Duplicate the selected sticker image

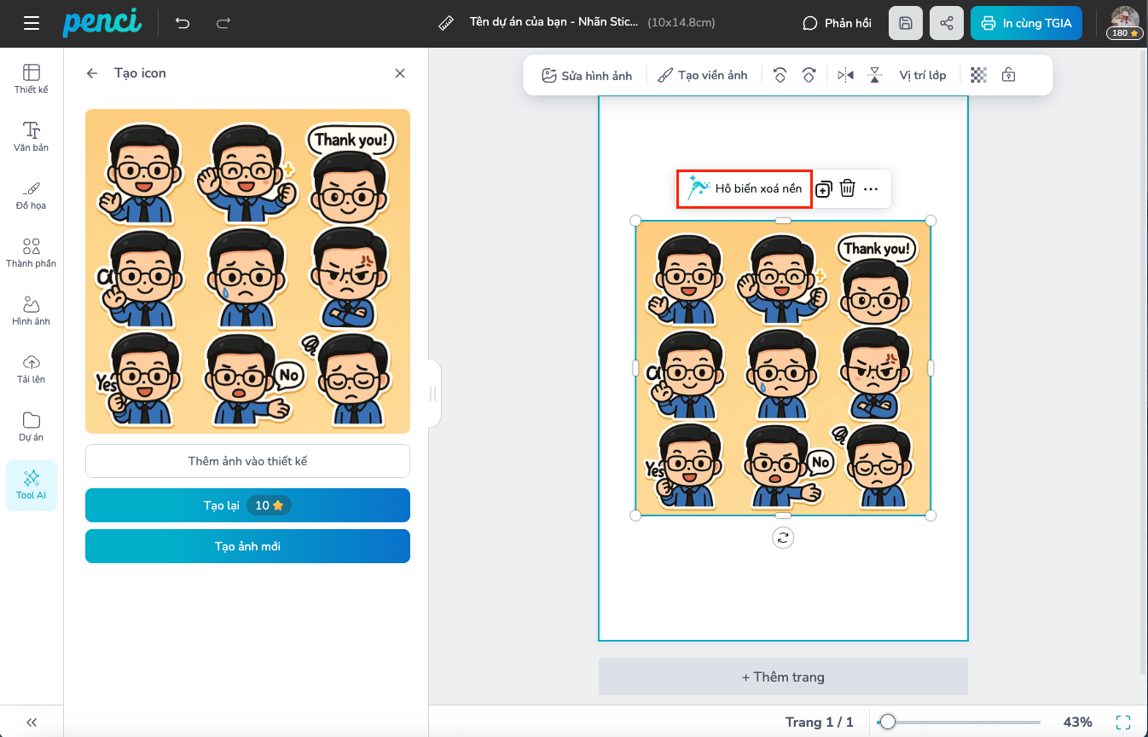click(x=823, y=189)
